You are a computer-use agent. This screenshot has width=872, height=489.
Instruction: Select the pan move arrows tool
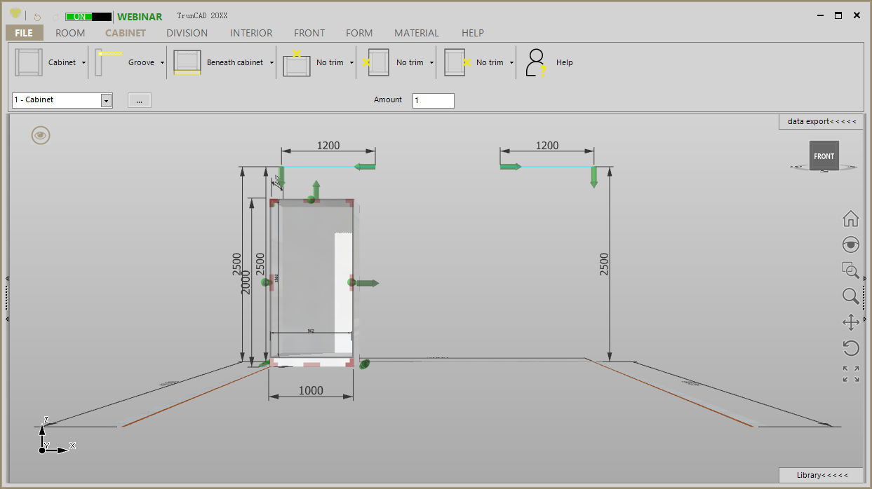[x=850, y=322]
